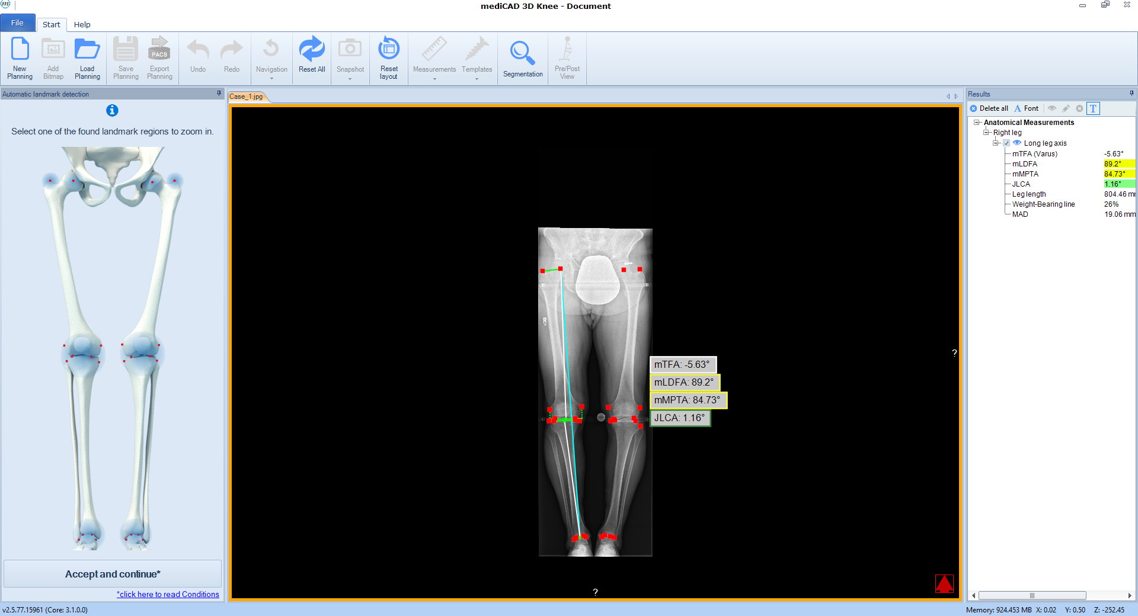1138x616 pixels.
Task: Switch to the Help tab
Action: [82, 24]
